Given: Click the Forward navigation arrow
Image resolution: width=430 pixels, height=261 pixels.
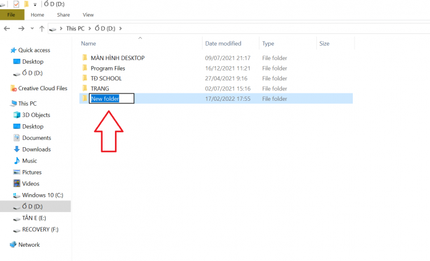Looking at the screenshot, I should [21, 28].
